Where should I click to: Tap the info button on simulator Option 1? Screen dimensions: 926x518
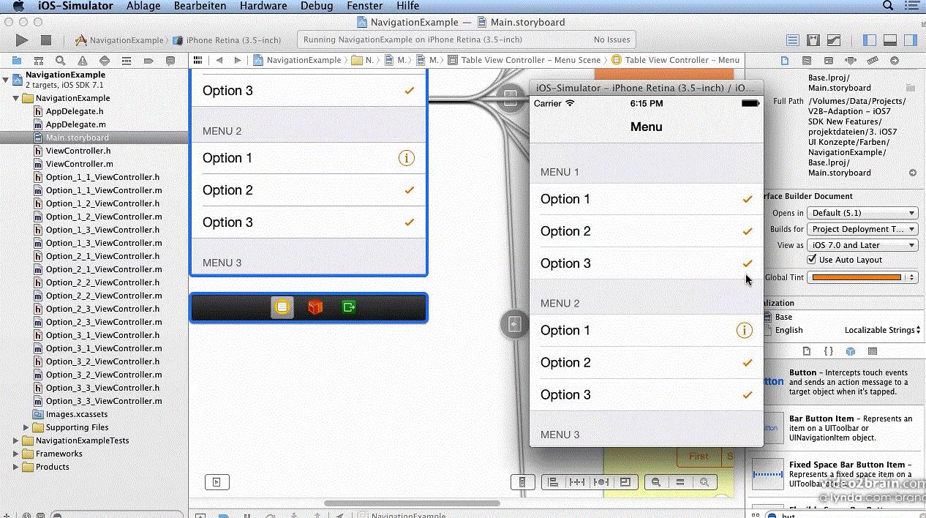pos(744,331)
